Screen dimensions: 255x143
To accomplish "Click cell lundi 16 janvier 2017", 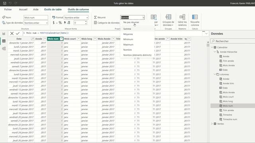I will 21,102.
